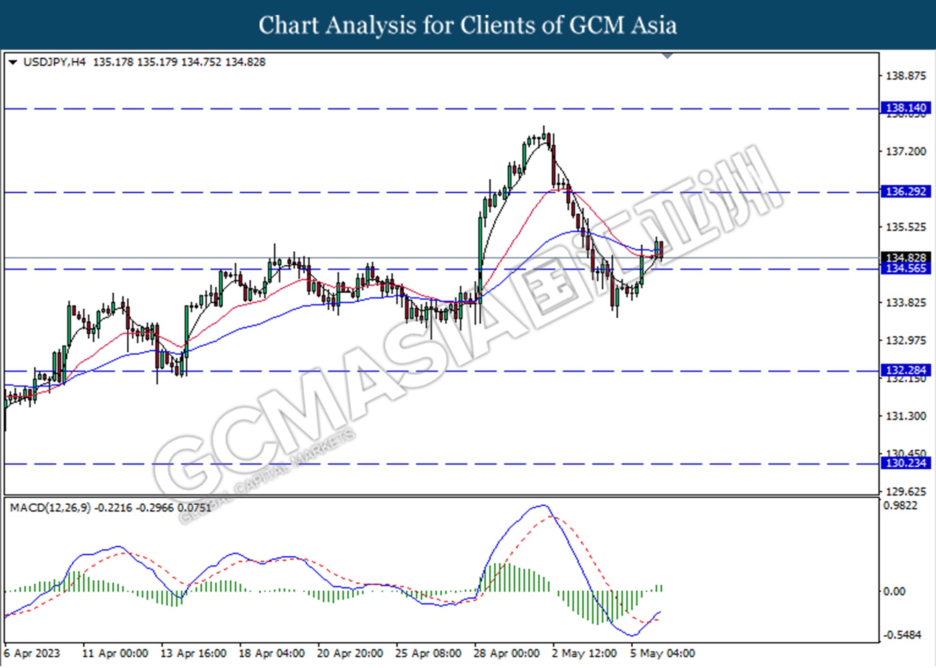Select the 132.284 support level label
The image size is (936, 668).
[906, 370]
